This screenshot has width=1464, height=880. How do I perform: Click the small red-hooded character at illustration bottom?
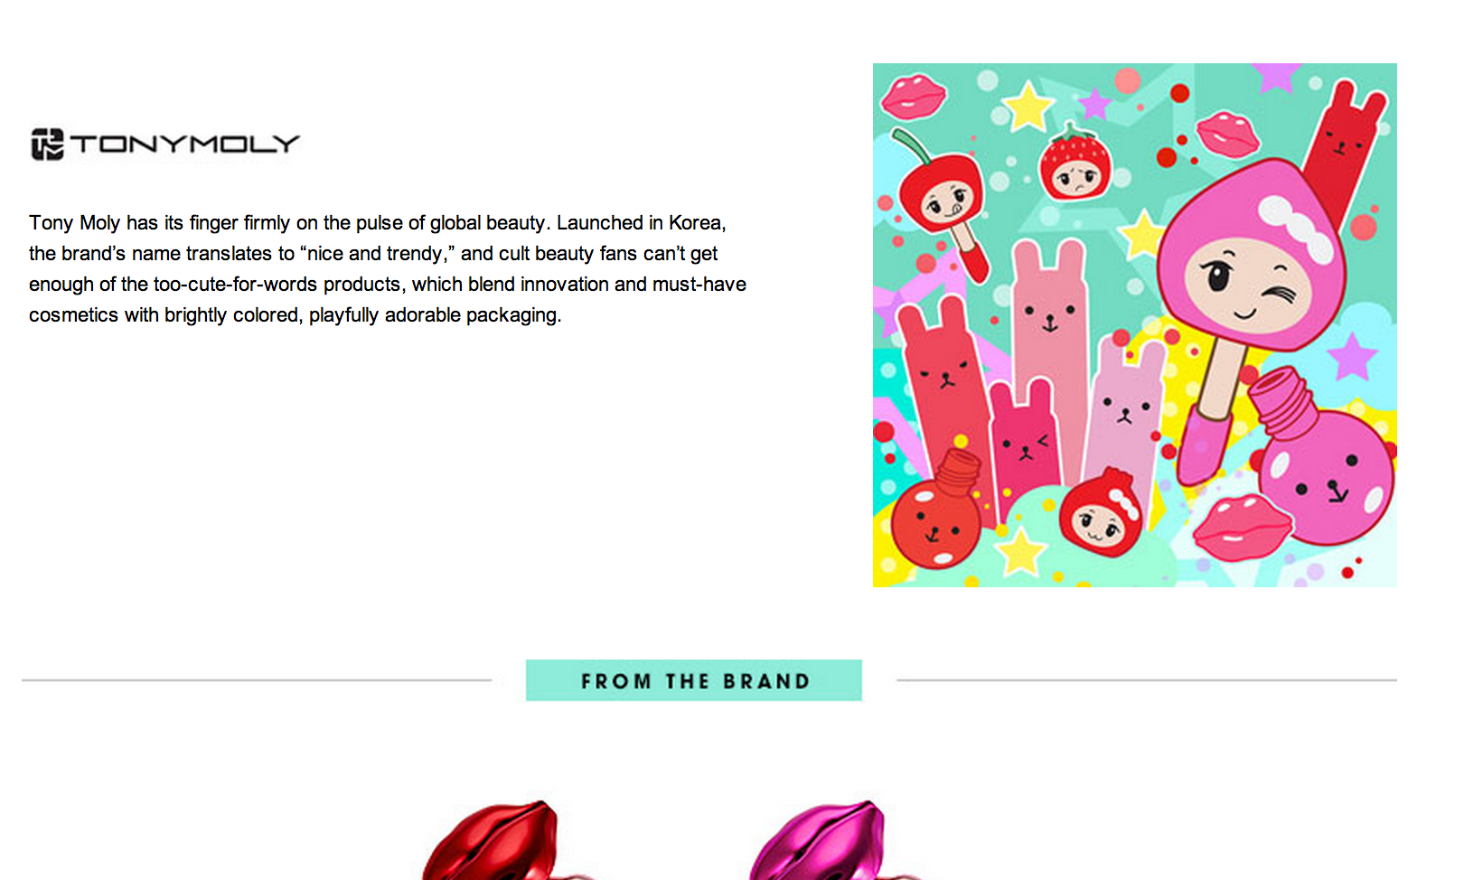(1100, 515)
